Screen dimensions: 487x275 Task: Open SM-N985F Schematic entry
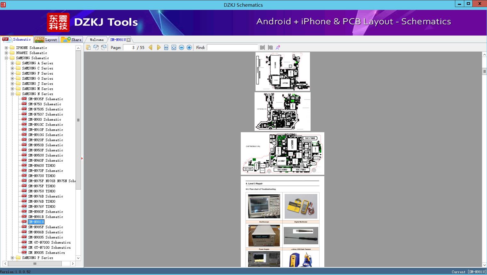(45, 227)
